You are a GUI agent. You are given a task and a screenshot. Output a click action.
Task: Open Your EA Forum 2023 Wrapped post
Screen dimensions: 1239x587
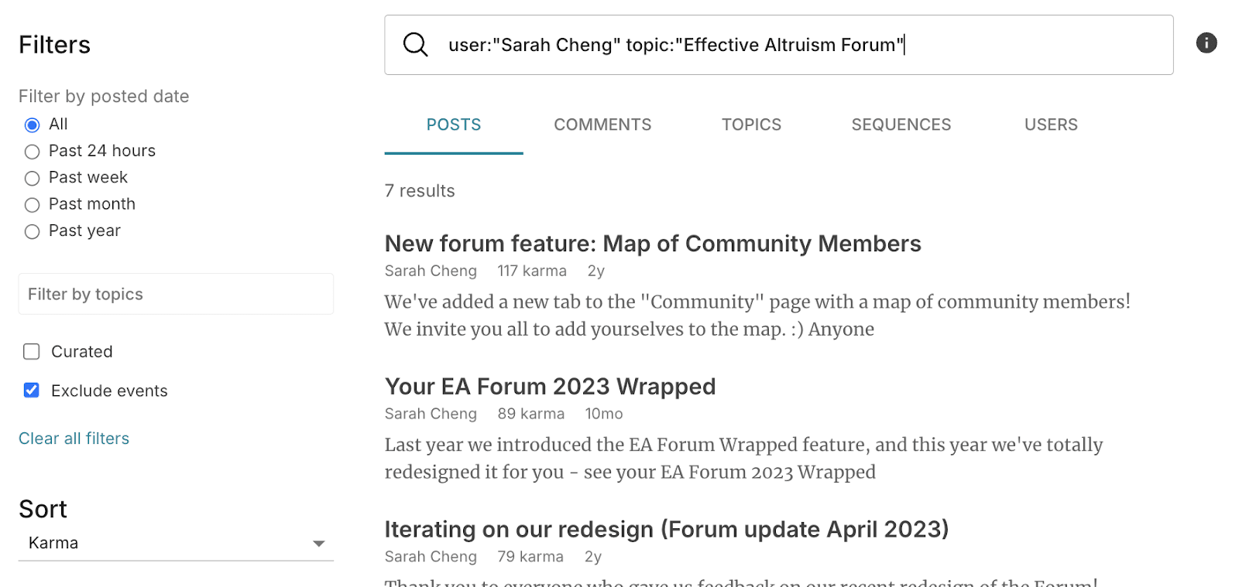click(550, 387)
